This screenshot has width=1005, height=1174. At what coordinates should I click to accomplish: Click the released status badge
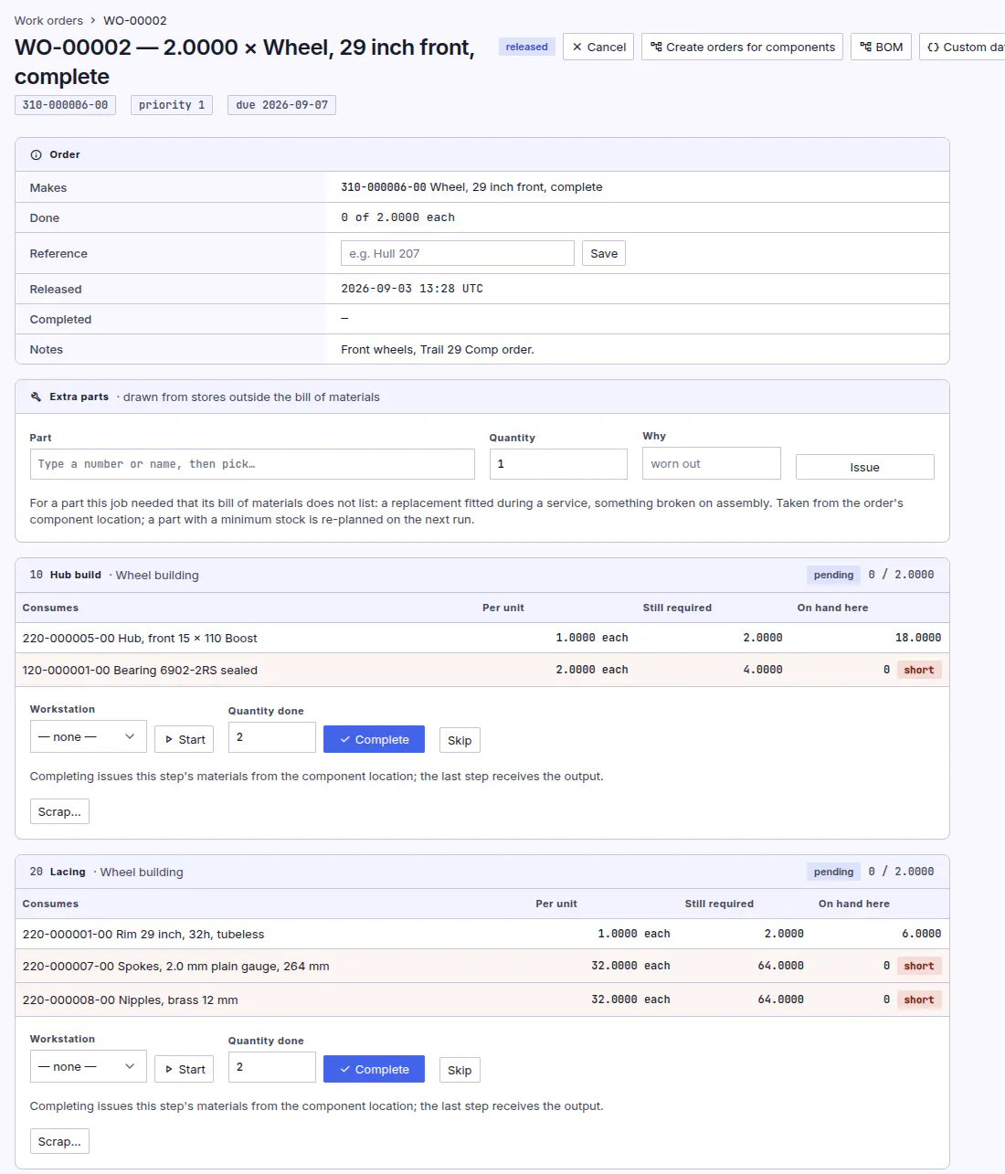click(x=527, y=47)
